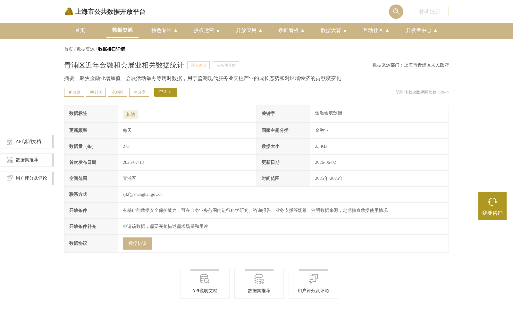The width and height of the screenshot is (513, 320).
Task: Open API说明文档 in left sidebar
Action: point(27,142)
